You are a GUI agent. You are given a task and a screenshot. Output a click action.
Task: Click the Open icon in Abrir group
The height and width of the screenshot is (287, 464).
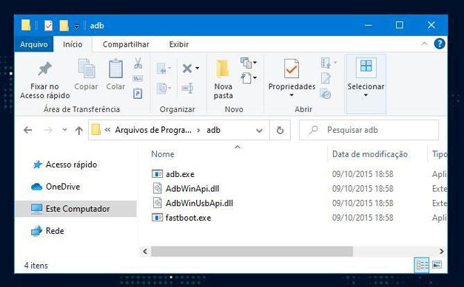(x=326, y=63)
